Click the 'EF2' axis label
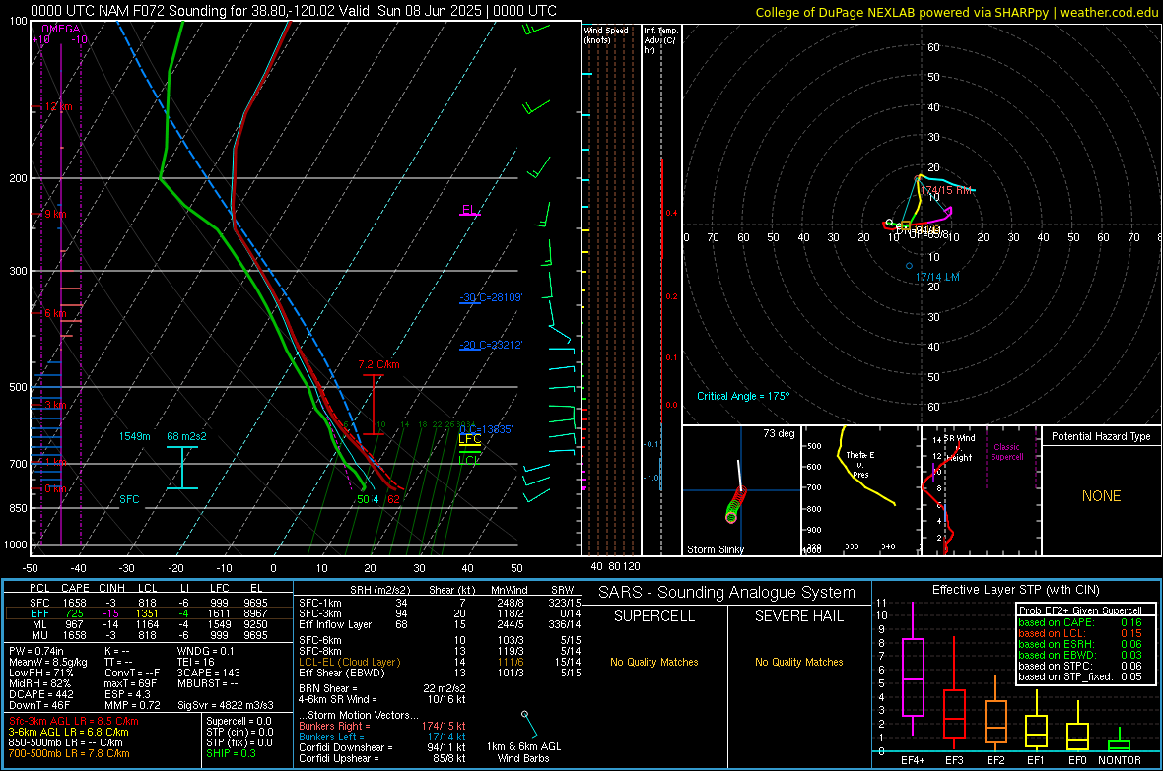This screenshot has height=771, width=1163. 995,760
